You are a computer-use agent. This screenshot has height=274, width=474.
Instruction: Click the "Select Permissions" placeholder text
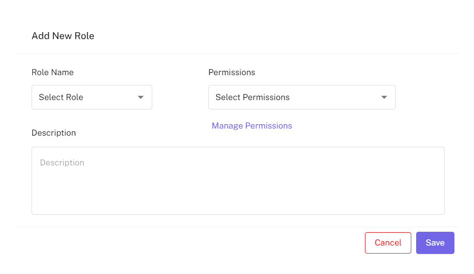click(x=252, y=97)
